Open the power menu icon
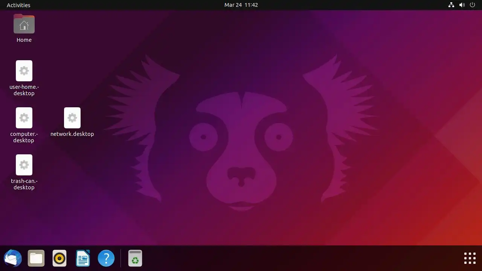The image size is (482, 271). tap(473, 5)
